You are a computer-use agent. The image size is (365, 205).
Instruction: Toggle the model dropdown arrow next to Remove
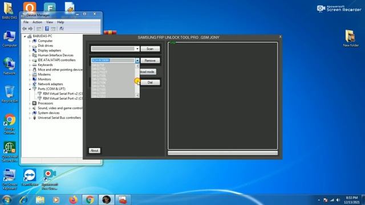137,61
